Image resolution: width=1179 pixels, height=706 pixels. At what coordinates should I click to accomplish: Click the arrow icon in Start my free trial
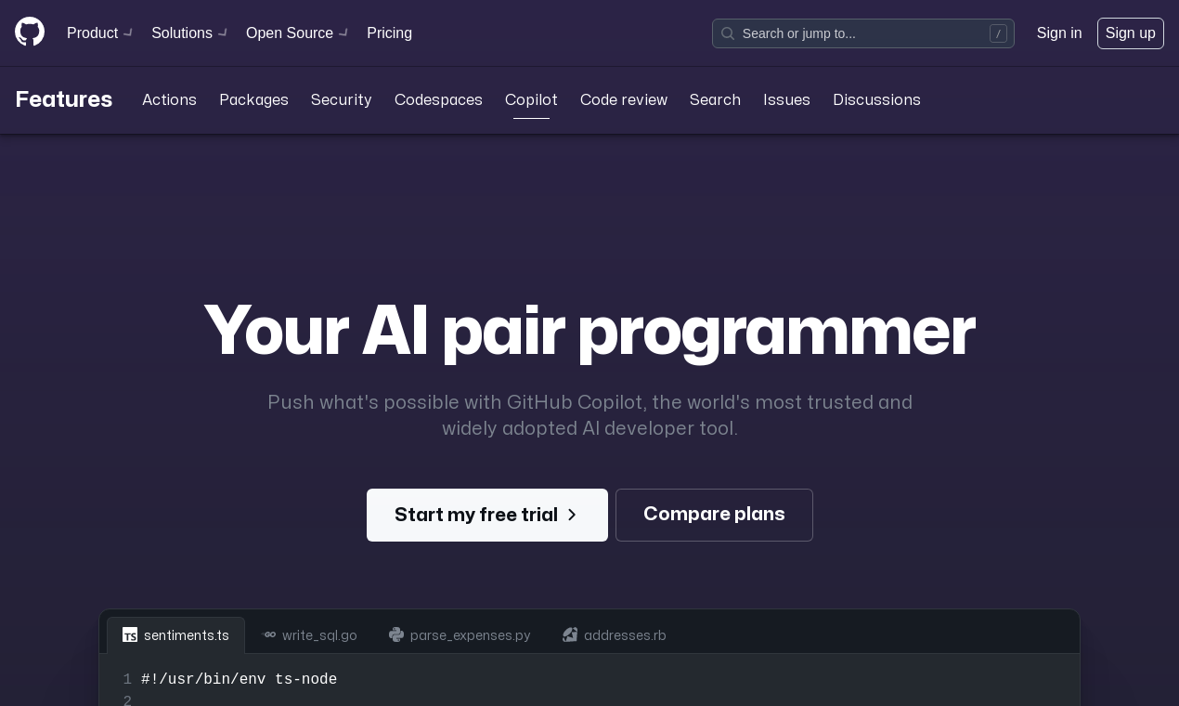click(x=571, y=515)
